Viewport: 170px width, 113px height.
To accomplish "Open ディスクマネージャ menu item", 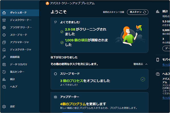I will [x=21, y=49].
